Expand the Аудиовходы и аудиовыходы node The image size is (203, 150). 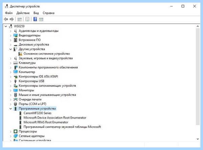click(x=10, y=31)
